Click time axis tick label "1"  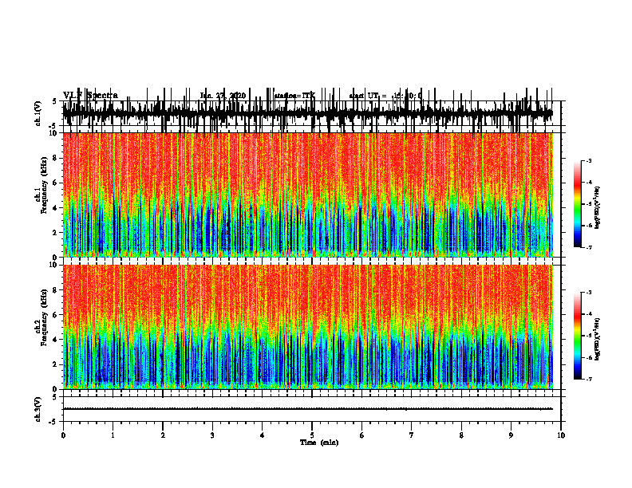(x=113, y=435)
